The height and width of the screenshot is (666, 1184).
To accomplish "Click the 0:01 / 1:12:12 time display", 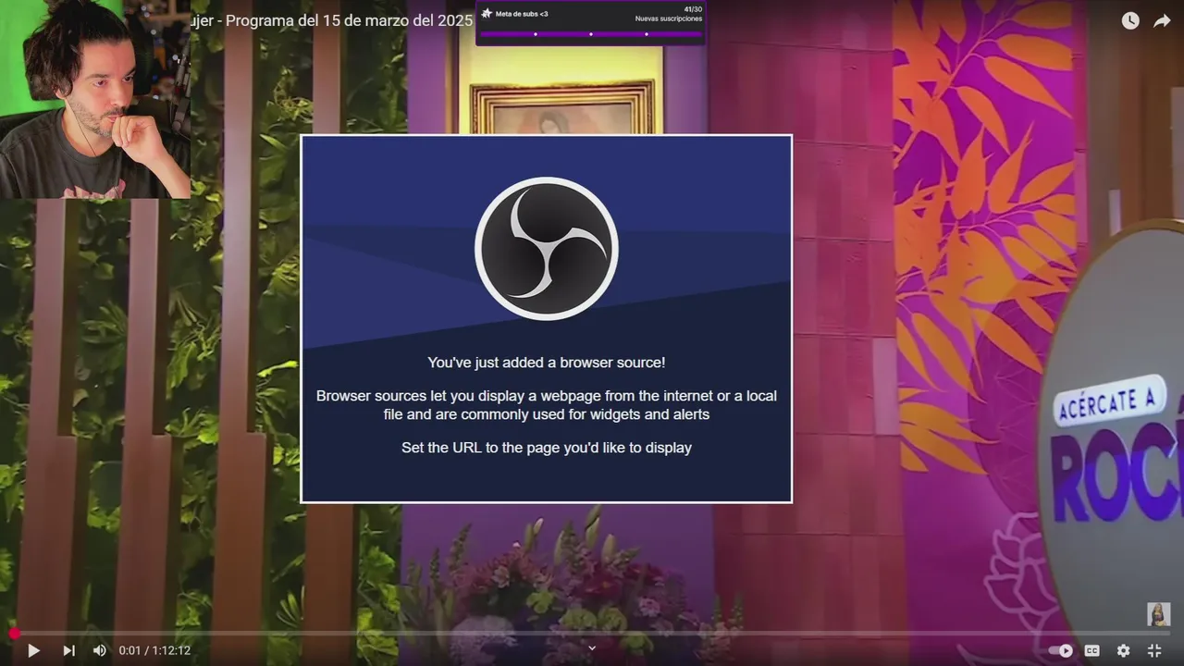I will 154,650.
